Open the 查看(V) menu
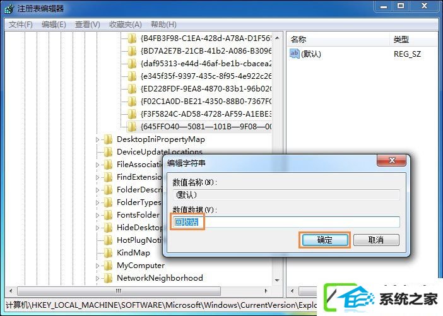443x316 pixels. pos(88,25)
